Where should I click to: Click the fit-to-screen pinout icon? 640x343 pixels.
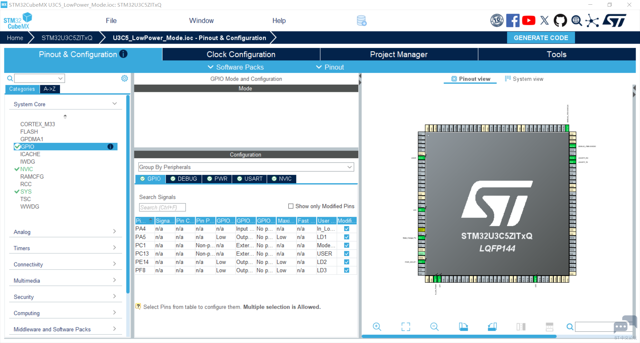coord(406,327)
